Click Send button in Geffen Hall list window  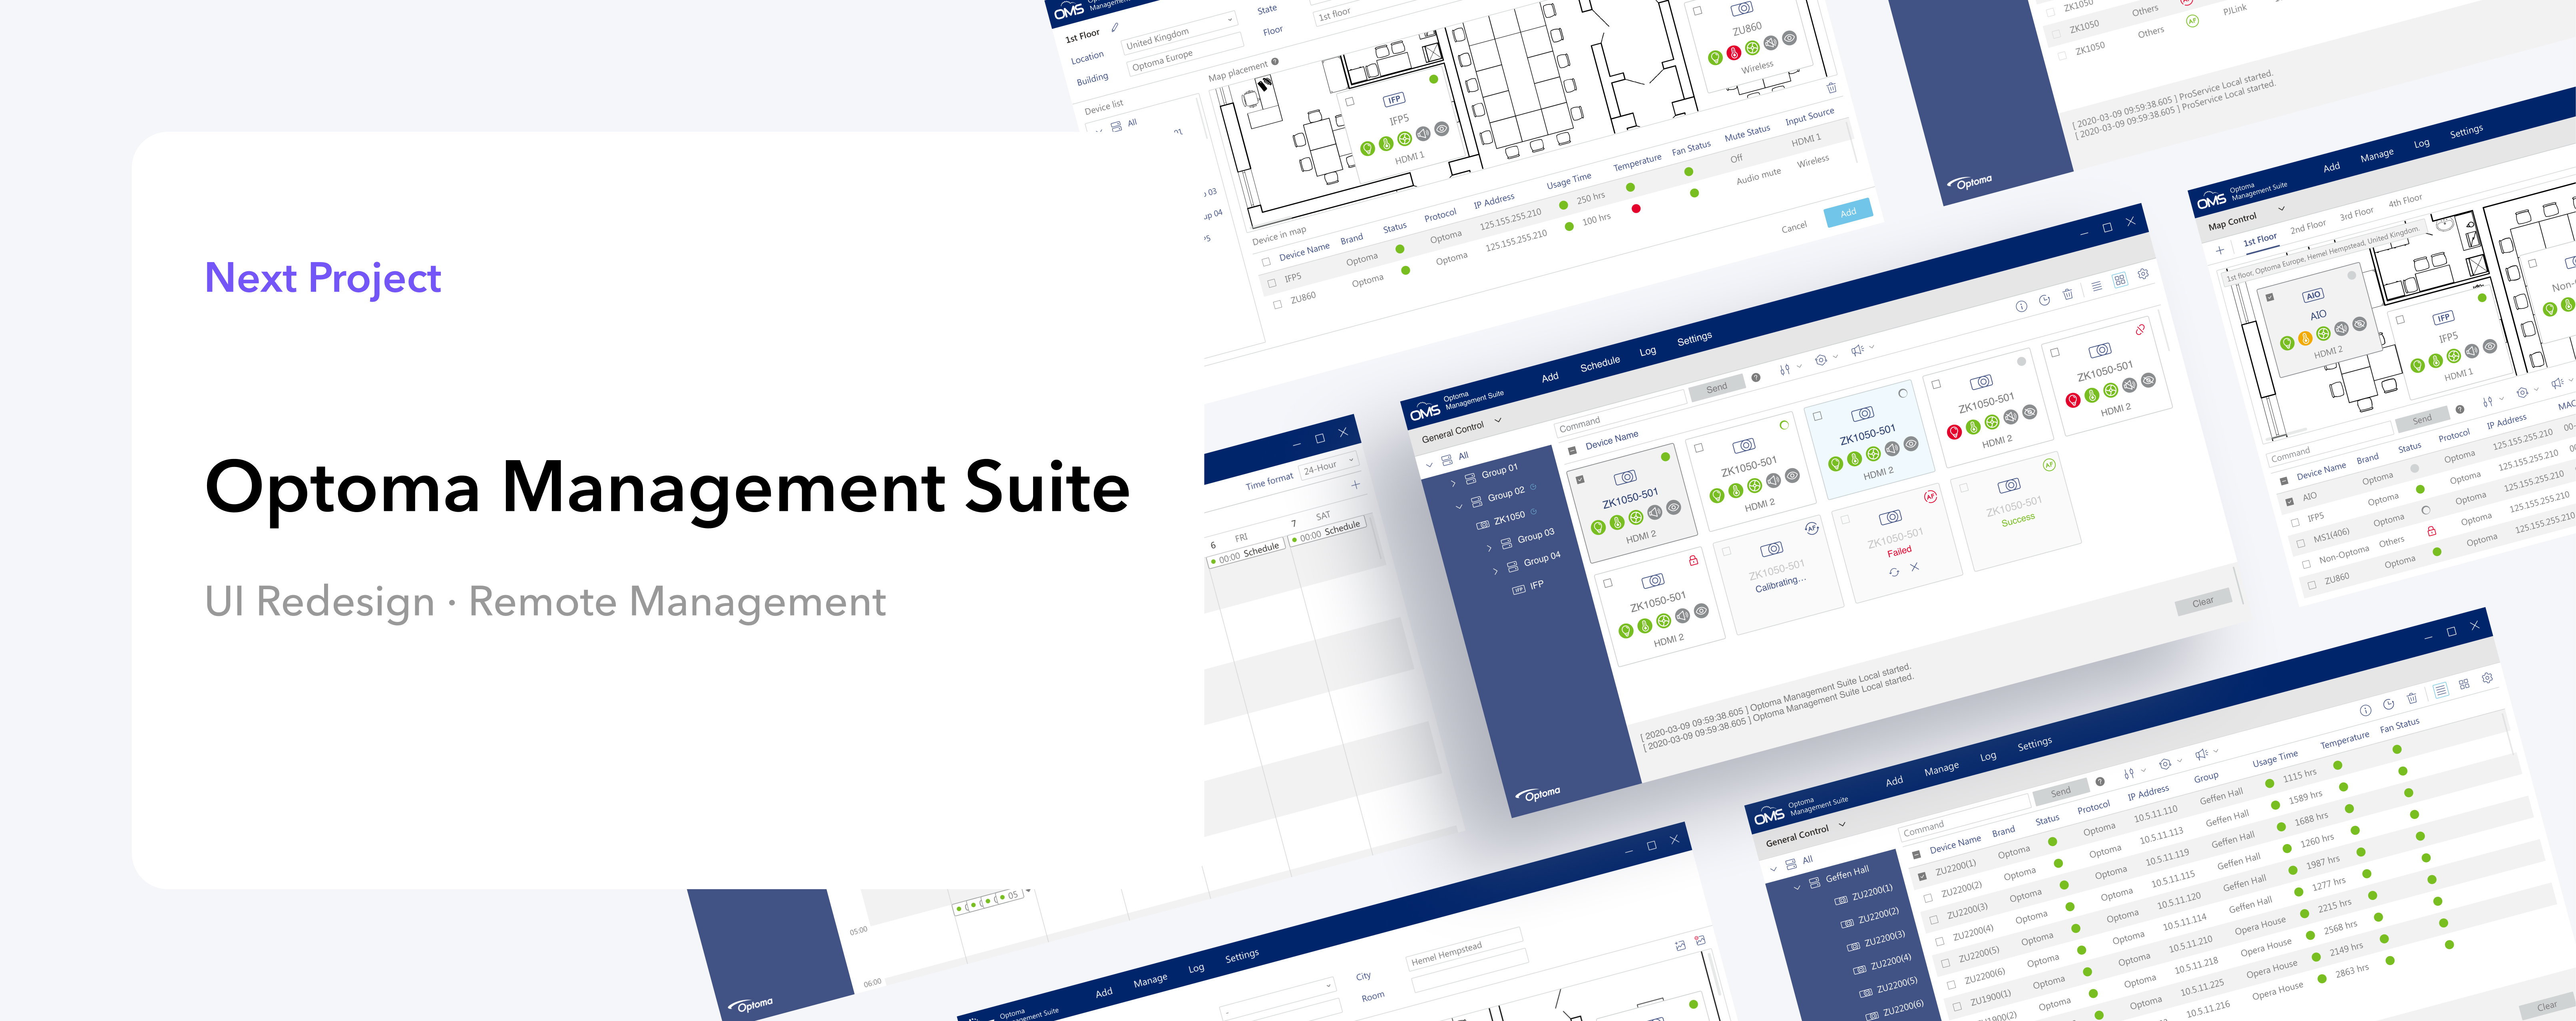2060,792
